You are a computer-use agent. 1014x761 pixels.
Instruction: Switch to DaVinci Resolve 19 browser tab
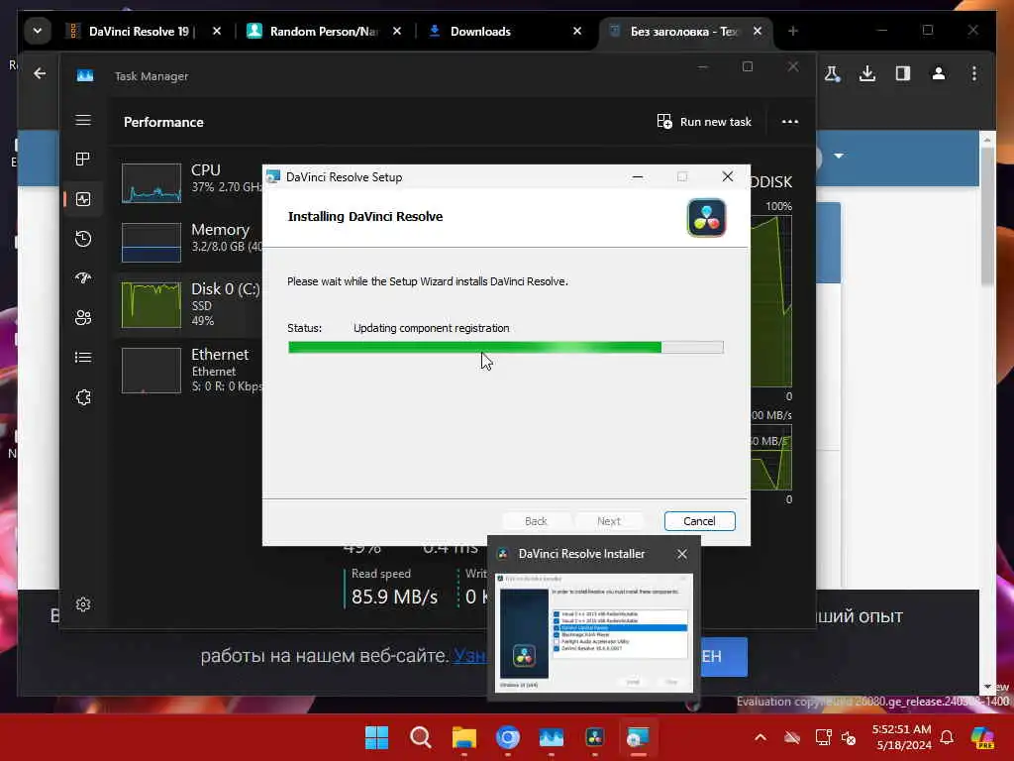coord(139,31)
